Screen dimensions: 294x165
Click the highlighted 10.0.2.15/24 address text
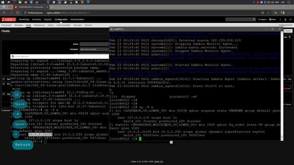coord(40,134)
